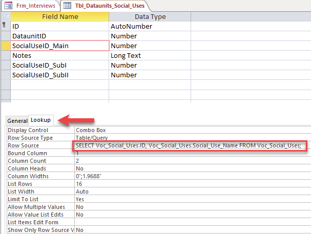
Task: Click the Field Name column header
Action: [x=59, y=16]
